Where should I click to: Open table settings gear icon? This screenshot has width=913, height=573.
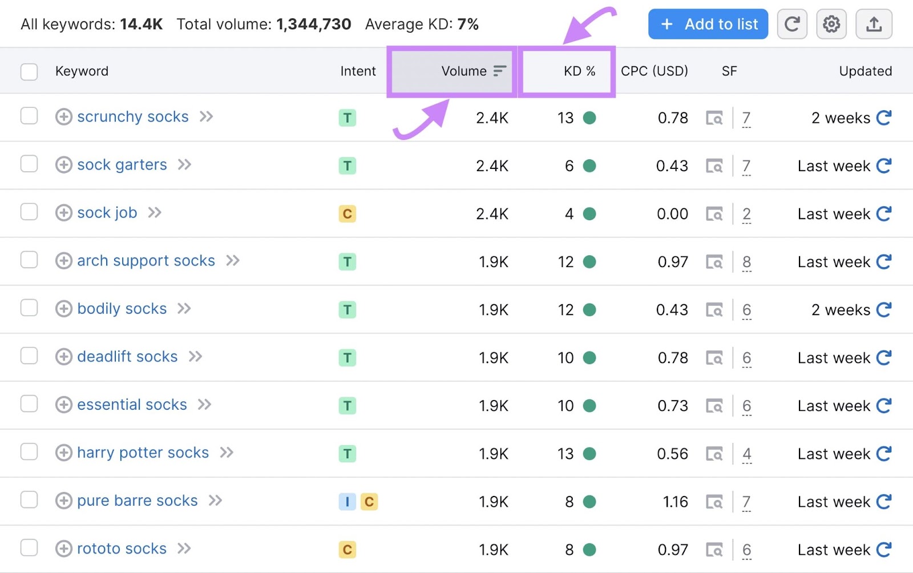click(x=831, y=24)
